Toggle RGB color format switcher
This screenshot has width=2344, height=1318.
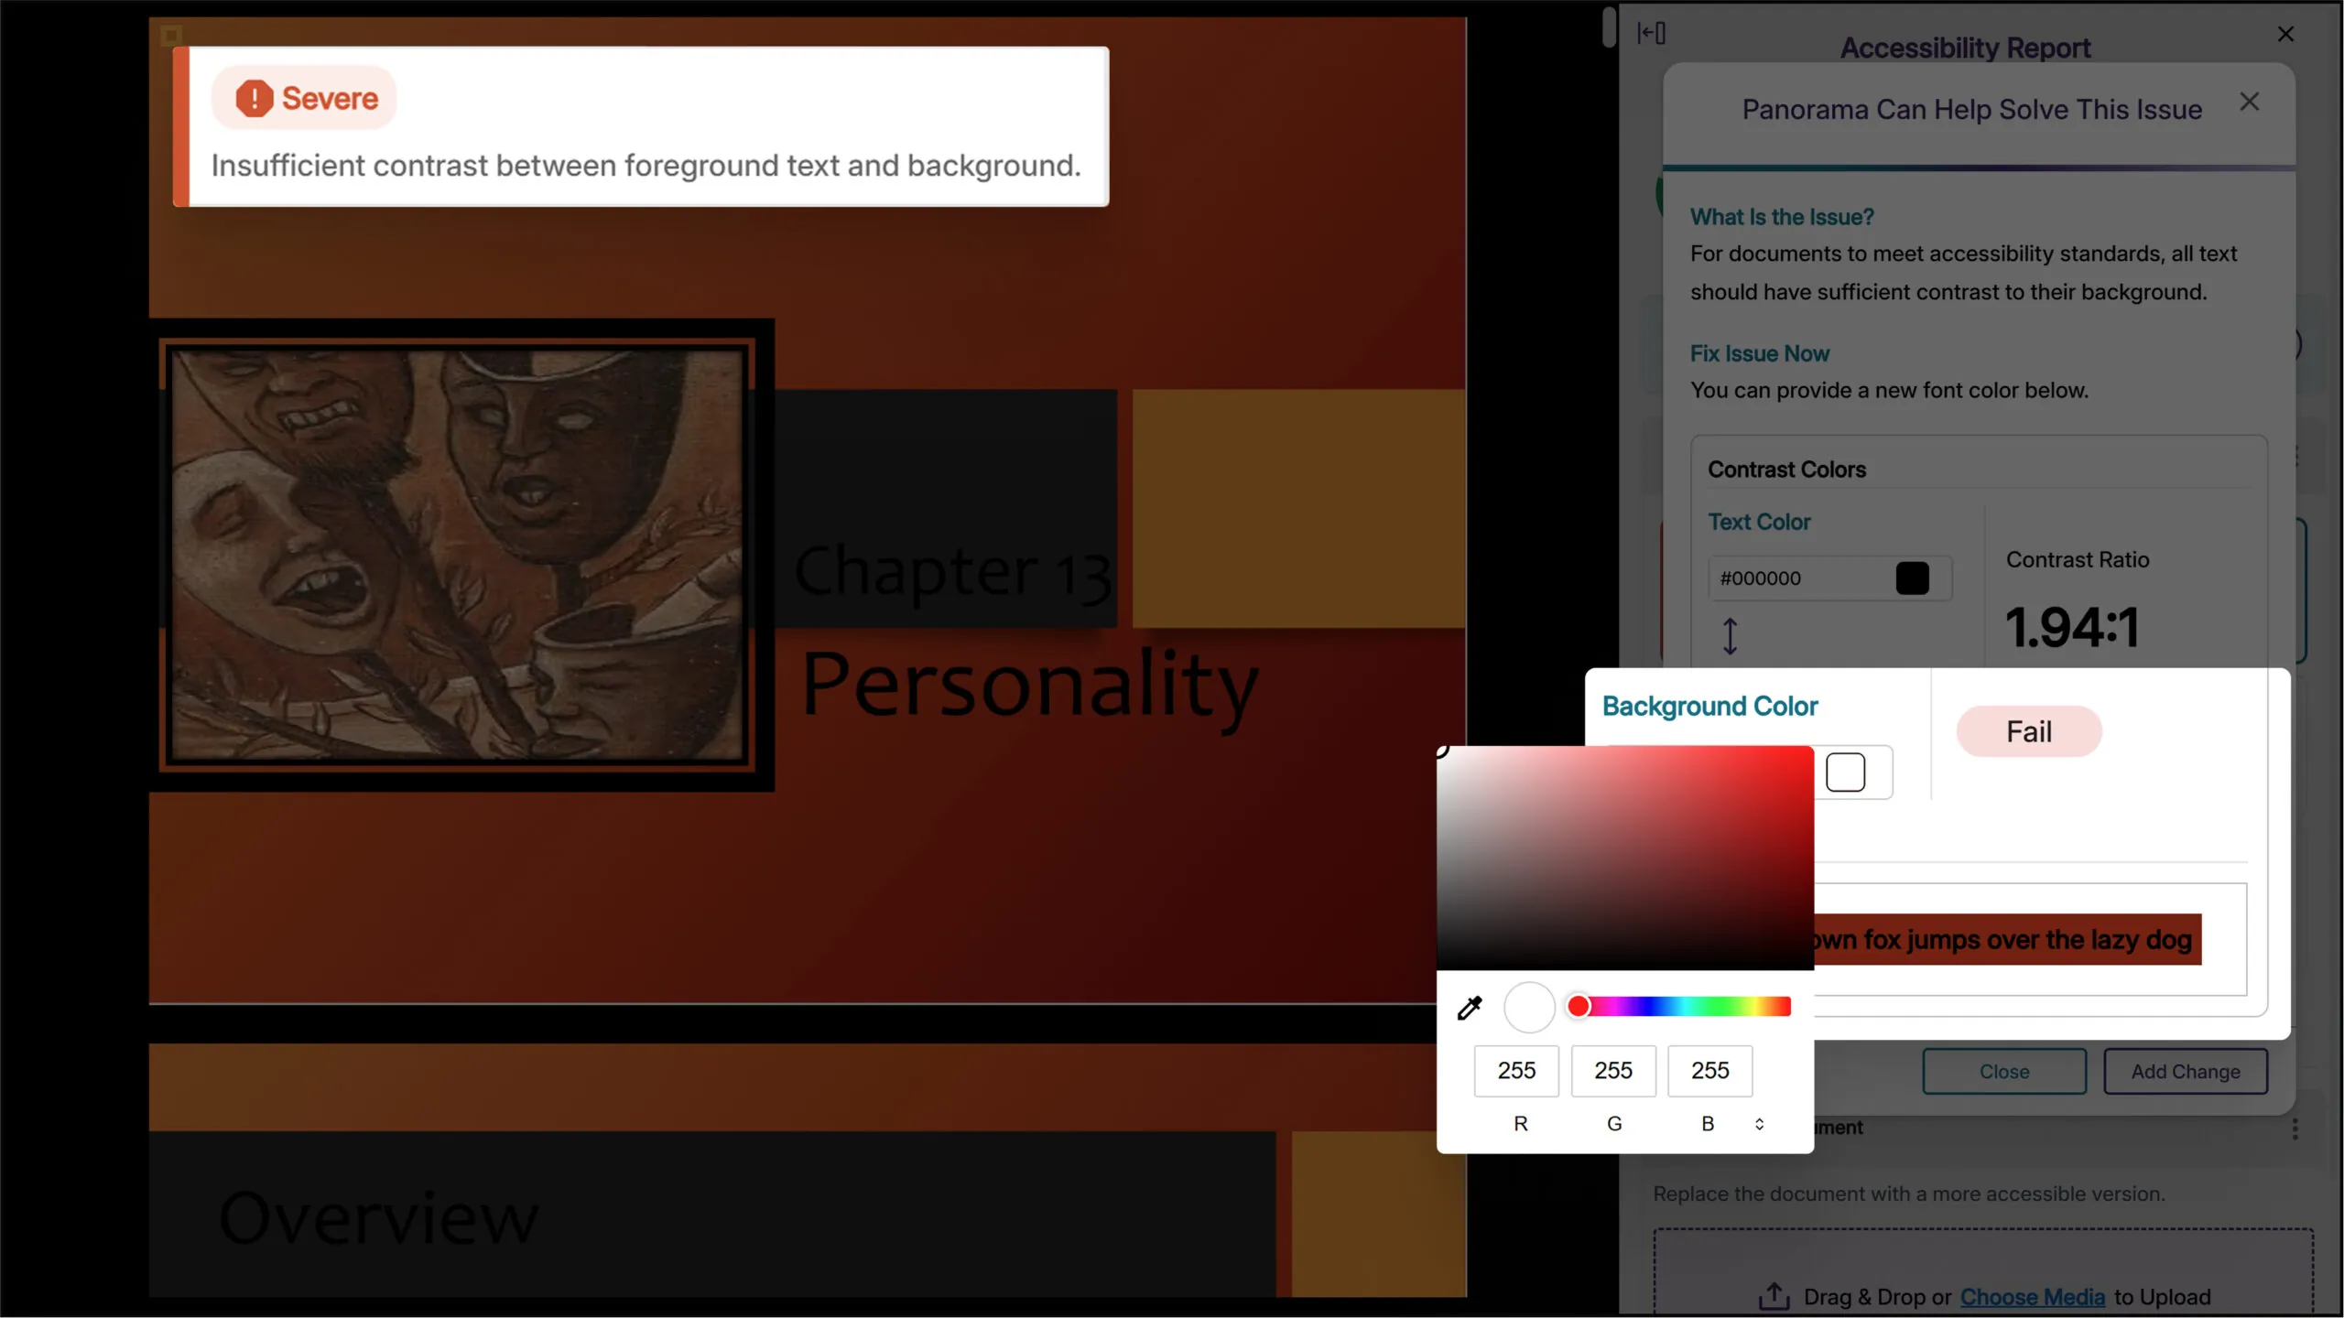click(x=1759, y=1124)
